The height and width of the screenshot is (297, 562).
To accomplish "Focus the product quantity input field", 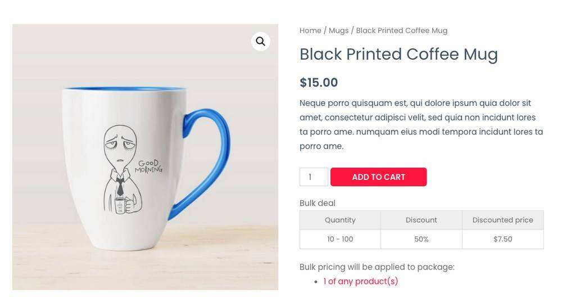I will point(314,177).
